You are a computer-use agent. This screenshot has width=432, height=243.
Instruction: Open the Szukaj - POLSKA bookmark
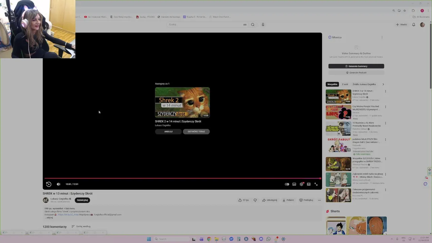click(x=145, y=17)
